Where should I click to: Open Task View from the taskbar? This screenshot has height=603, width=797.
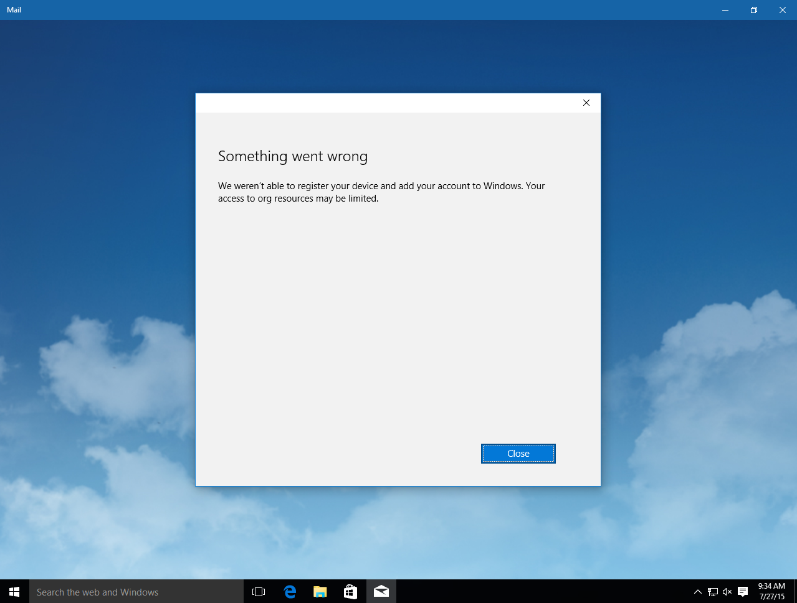(259, 592)
